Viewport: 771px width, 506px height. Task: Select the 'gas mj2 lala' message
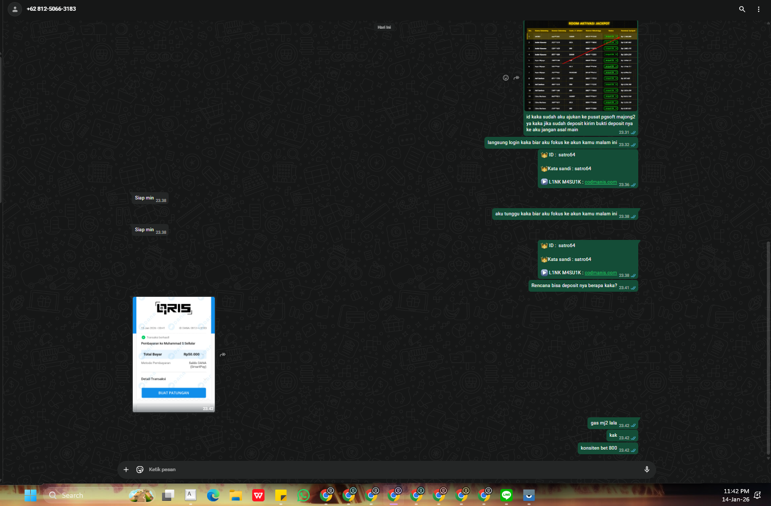(613, 423)
